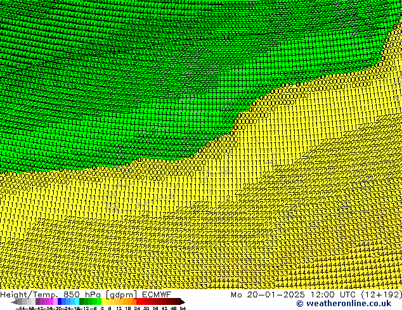The height and width of the screenshot is (310, 402).
Task: Click the cyan legend swatch near -18
Action: [77, 301]
